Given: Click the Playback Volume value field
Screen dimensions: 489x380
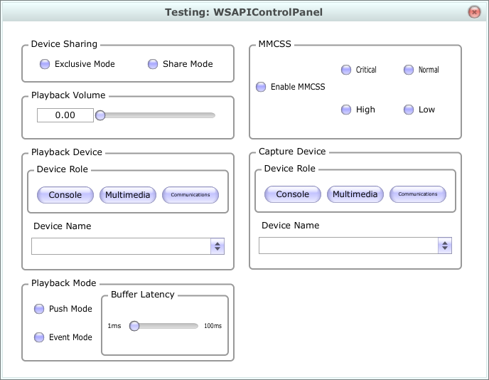Looking at the screenshot, I should [x=65, y=115].
